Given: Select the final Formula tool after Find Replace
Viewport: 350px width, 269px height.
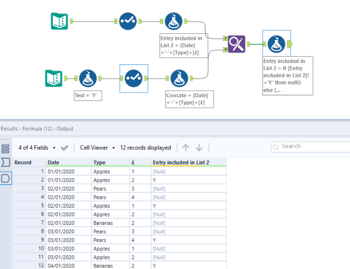Looking at the screenshot, I should (276, 44).
